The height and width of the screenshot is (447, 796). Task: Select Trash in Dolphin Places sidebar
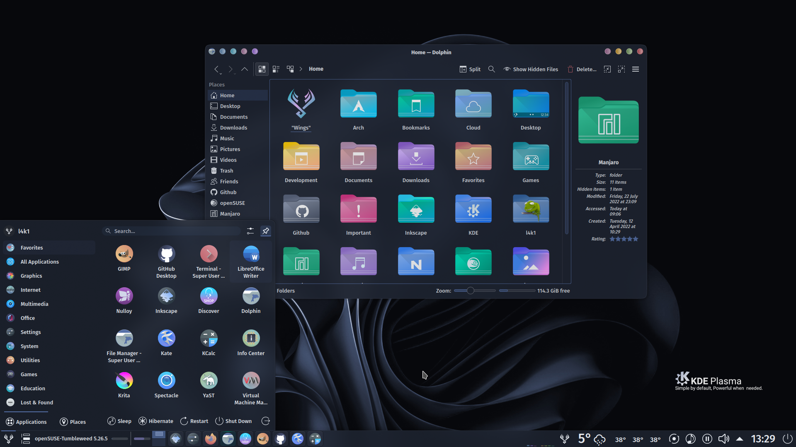coord(238,171)
